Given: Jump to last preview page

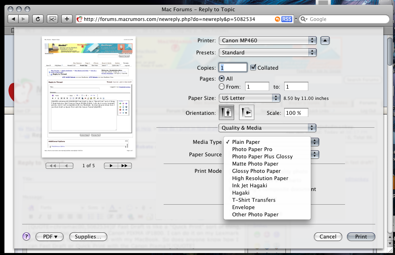Looking at the screenshot, I should (125, 166).
